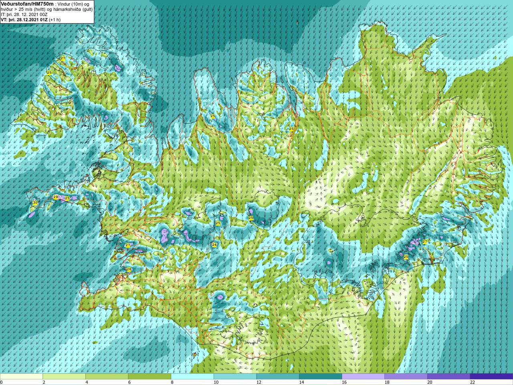Click the teal 12–14 legend swatch
The height and width of the screenshot is (385, 513).
(x=278, y=377)
